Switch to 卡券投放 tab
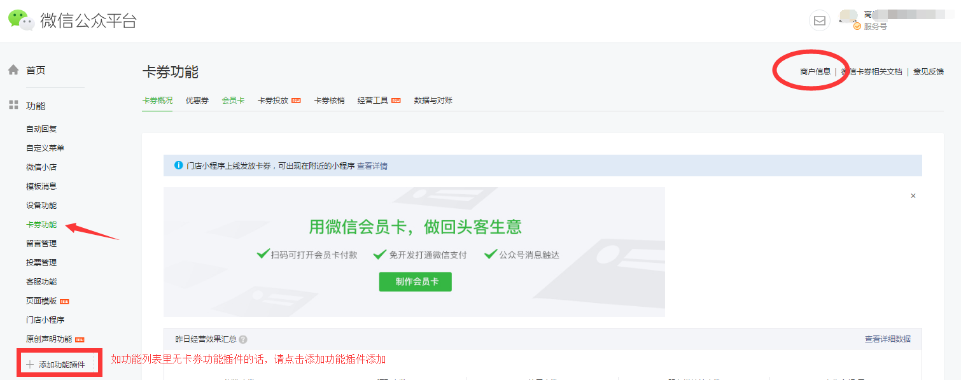961x380 pixels. pos(273,101)
